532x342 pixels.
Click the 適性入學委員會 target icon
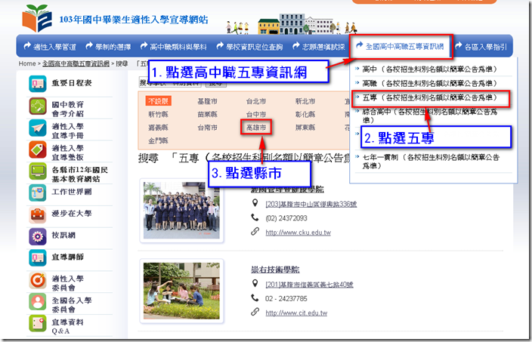coord(37,280)
